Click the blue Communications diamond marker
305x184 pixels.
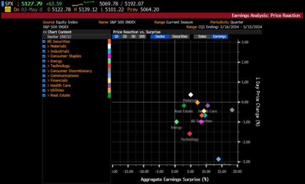[219, 159]
